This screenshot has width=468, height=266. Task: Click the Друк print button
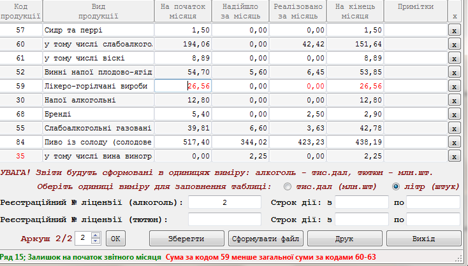(x=345, y=239)
